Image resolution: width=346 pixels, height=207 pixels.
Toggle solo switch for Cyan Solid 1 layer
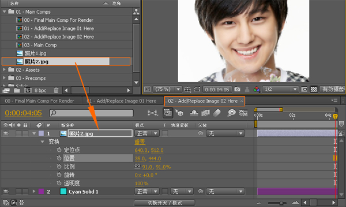(19, 191)
